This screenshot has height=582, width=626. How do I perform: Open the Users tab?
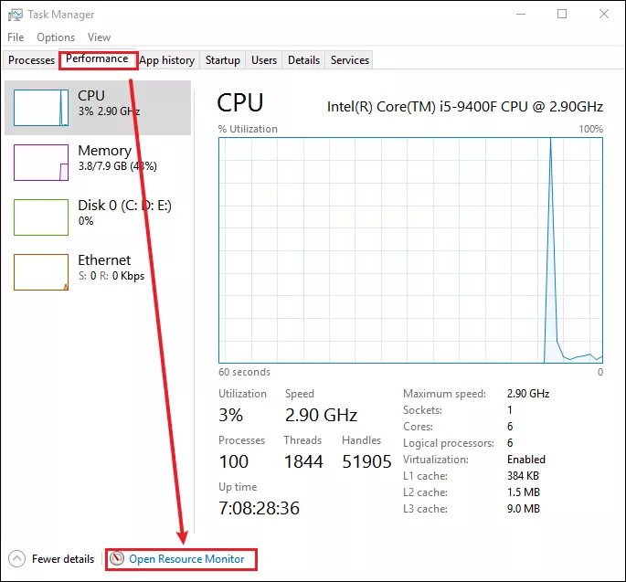pyautogui.click(x=264, y=60)
